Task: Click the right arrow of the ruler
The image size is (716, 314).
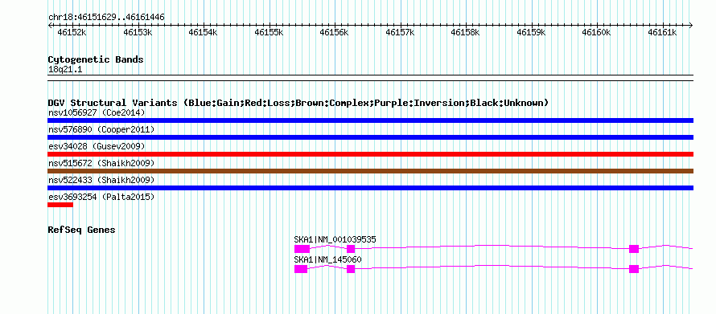Action: [x=691, y=25]
